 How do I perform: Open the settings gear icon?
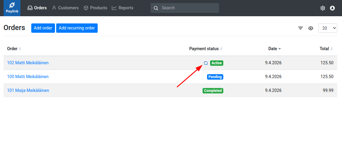(323, 8)
